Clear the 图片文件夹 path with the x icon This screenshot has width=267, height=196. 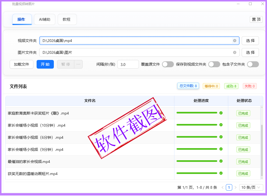click(x=234, y=52)
